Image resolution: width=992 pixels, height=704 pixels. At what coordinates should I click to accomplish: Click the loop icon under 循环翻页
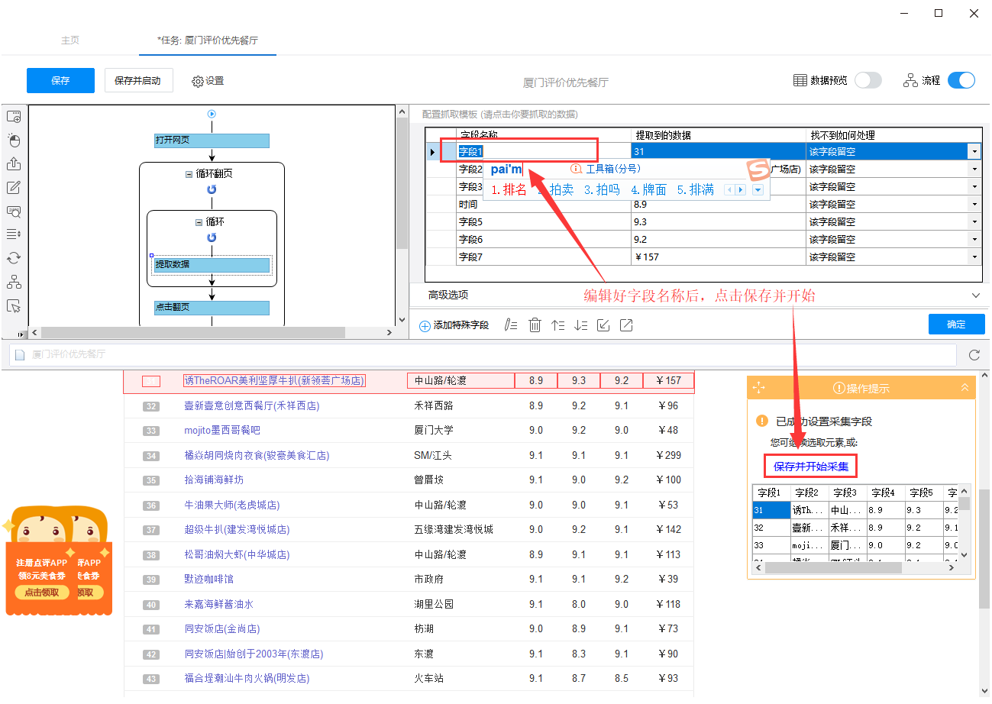point(212,189)
